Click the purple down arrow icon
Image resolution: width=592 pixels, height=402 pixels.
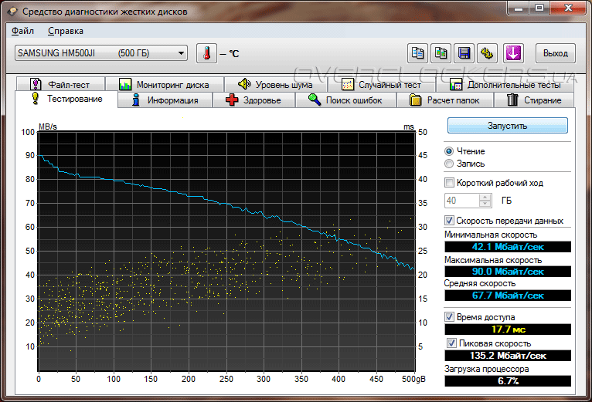513,53
